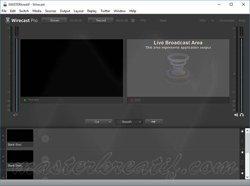Maximize the Wirecast window
The width and height of the screenshot is (250, 186).
click(x=231, y=4)
